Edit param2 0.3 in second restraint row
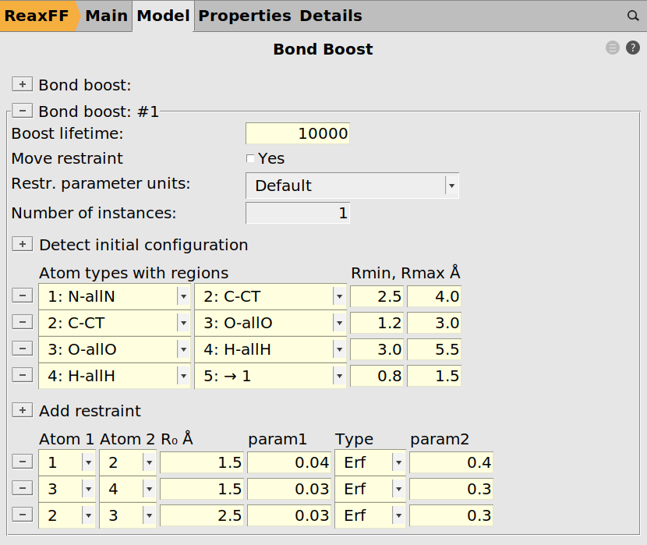 pyautogui.click(x=451, y=489)
